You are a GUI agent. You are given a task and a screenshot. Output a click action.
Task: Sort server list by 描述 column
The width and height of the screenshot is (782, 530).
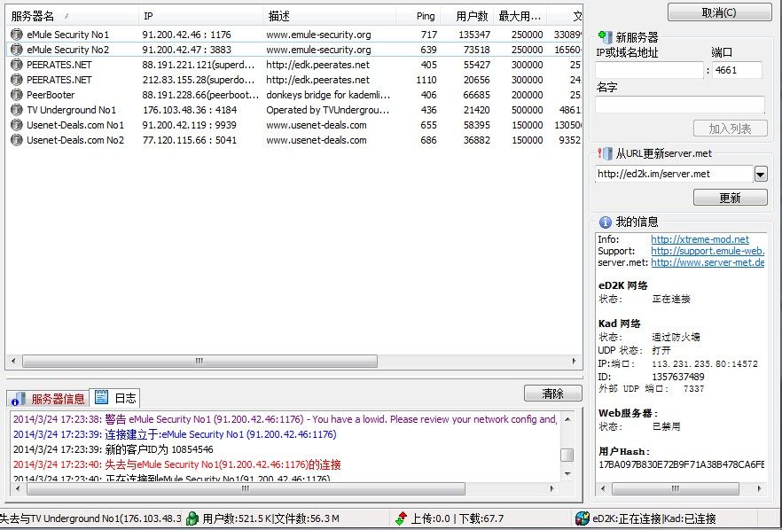click(329, 17)
